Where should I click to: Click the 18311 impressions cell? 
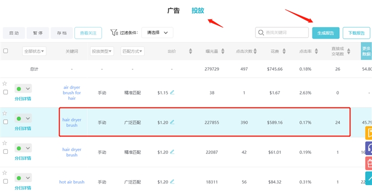point(212,182)
